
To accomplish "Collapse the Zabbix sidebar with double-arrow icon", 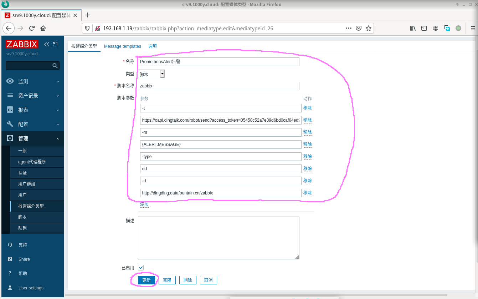I will tap(47, 44).
